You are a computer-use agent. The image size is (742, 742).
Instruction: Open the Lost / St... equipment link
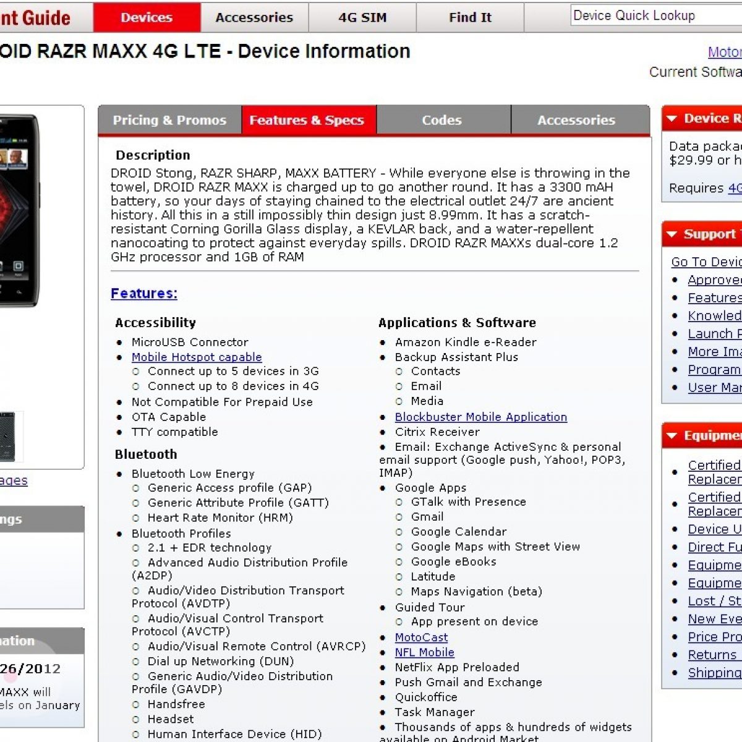tap(714, 601)
